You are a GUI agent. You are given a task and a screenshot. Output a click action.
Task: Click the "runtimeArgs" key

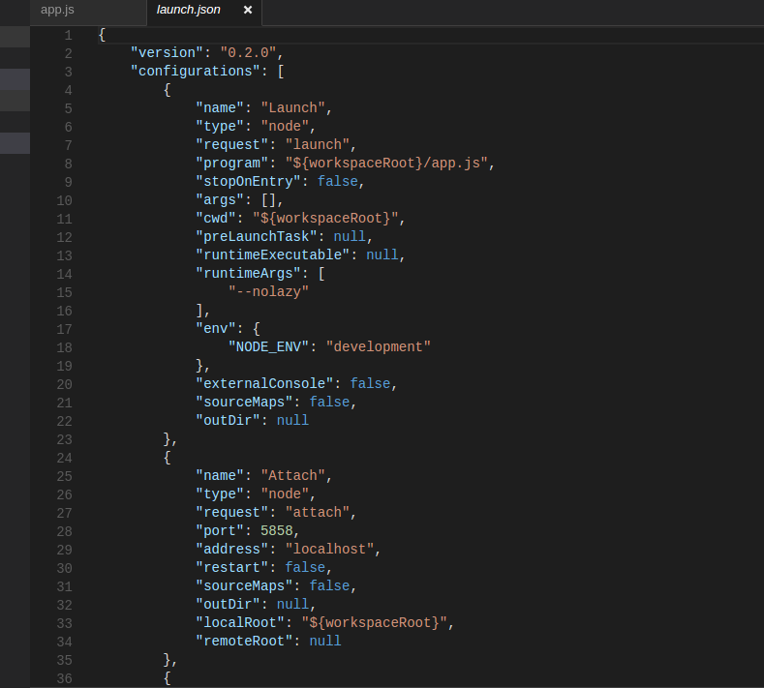tap(248, 273)
